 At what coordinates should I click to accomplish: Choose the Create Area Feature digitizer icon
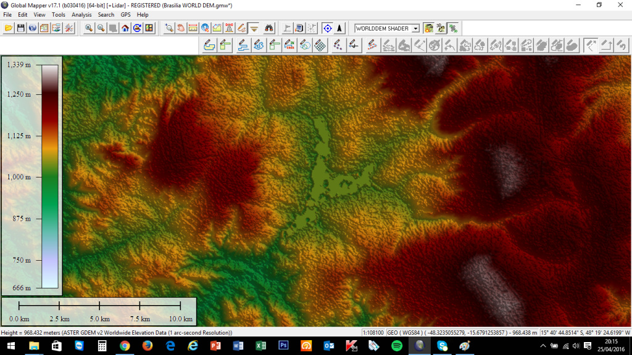pos(210,45)
